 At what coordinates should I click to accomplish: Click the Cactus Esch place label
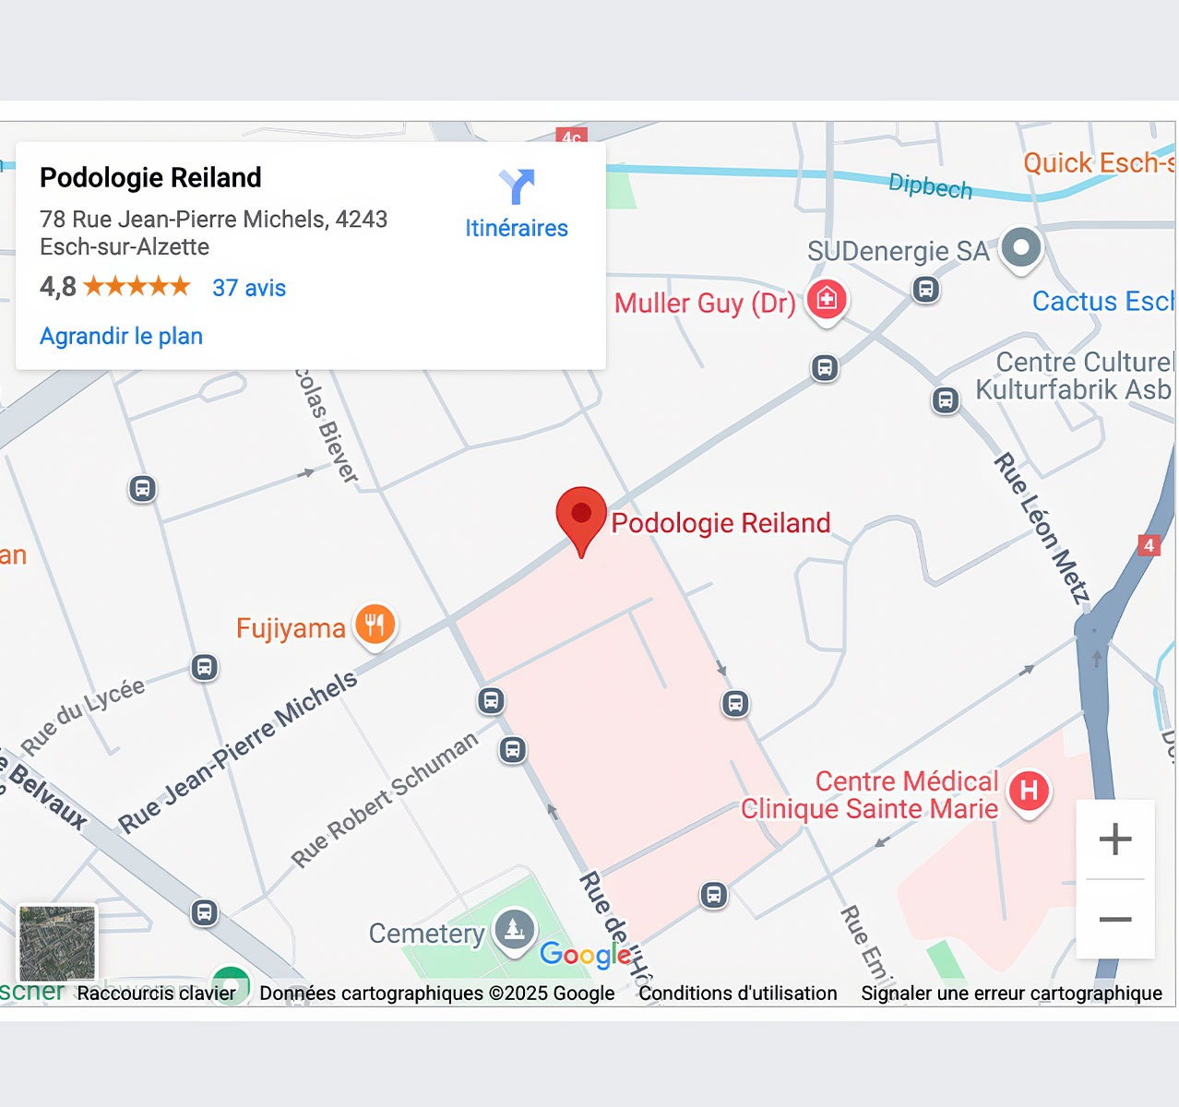point(1102,302)
